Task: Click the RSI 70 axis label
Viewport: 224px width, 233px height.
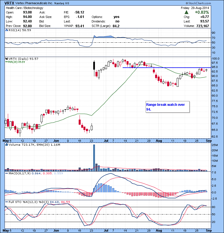Action: 213,38
